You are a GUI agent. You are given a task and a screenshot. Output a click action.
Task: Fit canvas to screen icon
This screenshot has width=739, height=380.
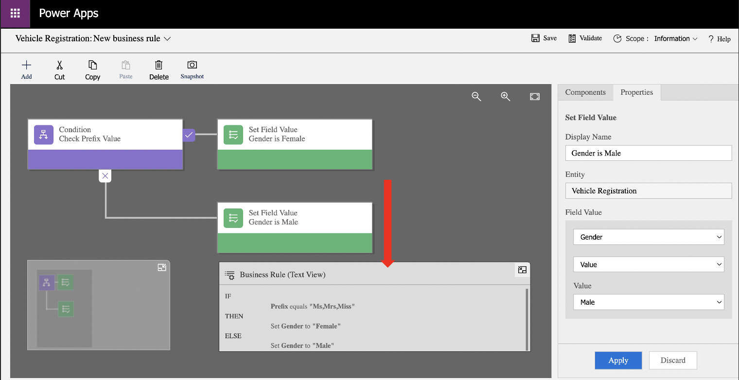coord(535,96)
